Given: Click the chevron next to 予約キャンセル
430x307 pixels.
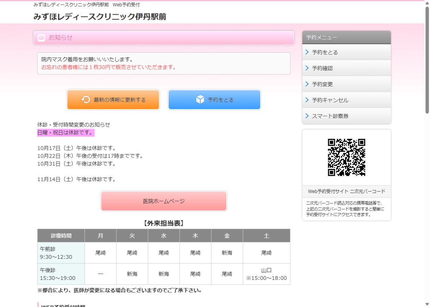Looking at the screenshot, I should click(307, 100).
